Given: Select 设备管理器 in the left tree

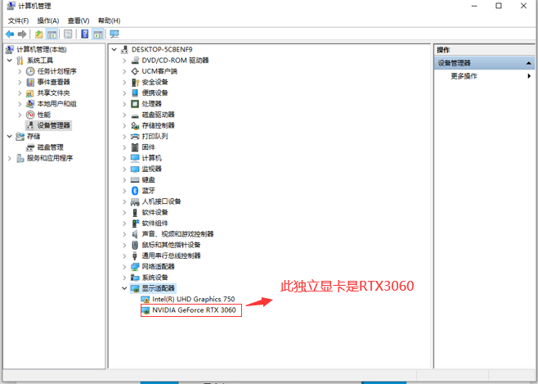Looking at the screenshot, I should [x=53, y=125].
